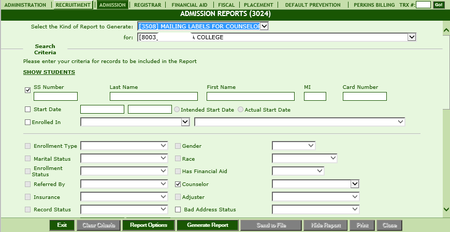Toggle the Record Status checkbox
The image size is (450, 232).
pos(28,210)
